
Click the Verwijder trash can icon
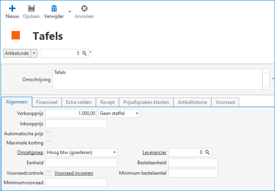[54, 9]
